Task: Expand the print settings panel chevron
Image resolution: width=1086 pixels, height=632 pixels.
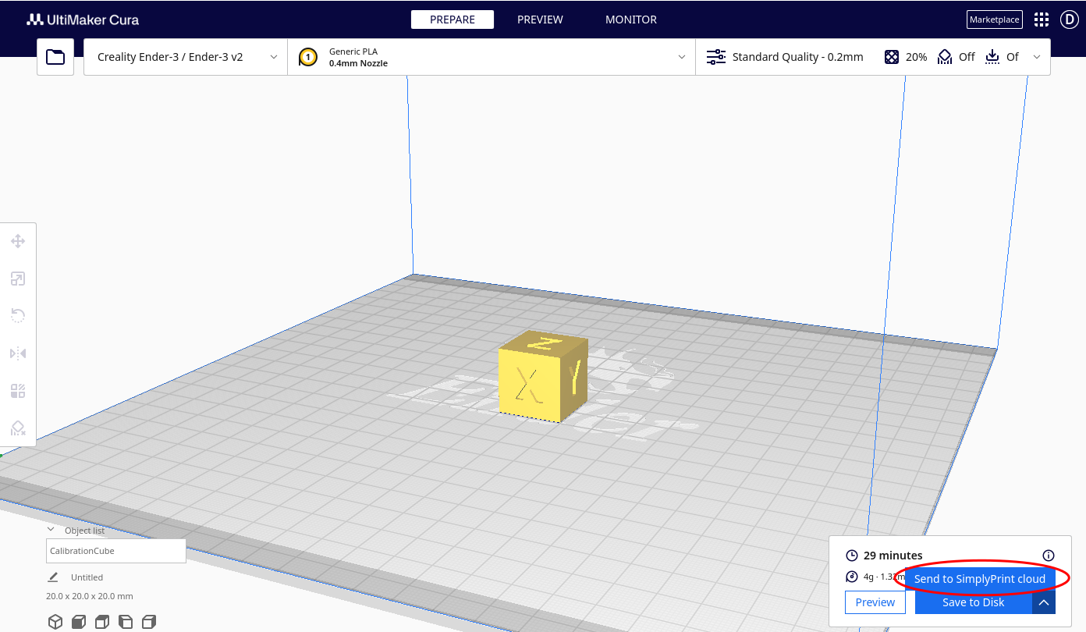Action: click(1037, 57)
